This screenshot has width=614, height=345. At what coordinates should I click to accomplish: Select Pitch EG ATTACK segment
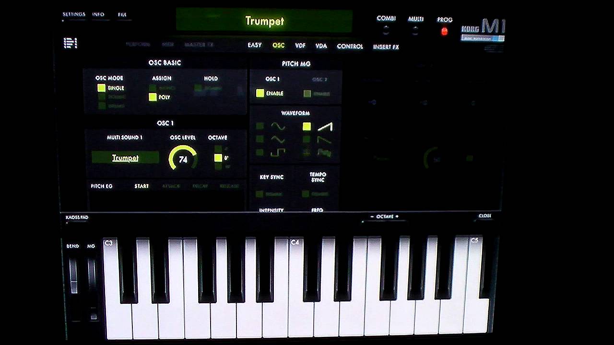(171, 186)
